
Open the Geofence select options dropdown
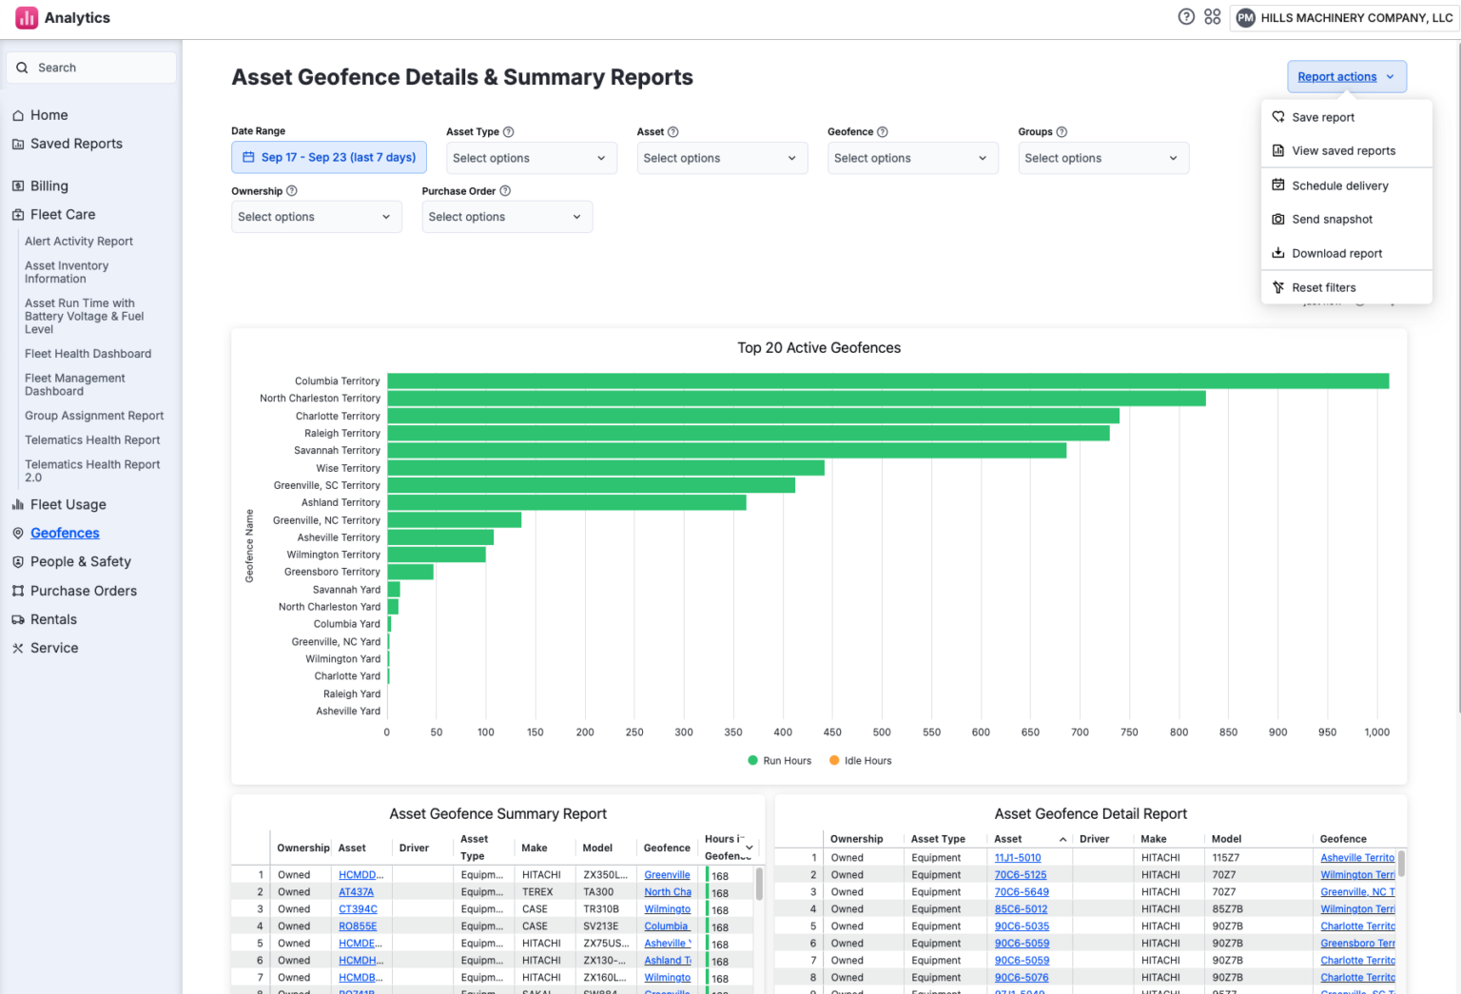tap(913, 158)
